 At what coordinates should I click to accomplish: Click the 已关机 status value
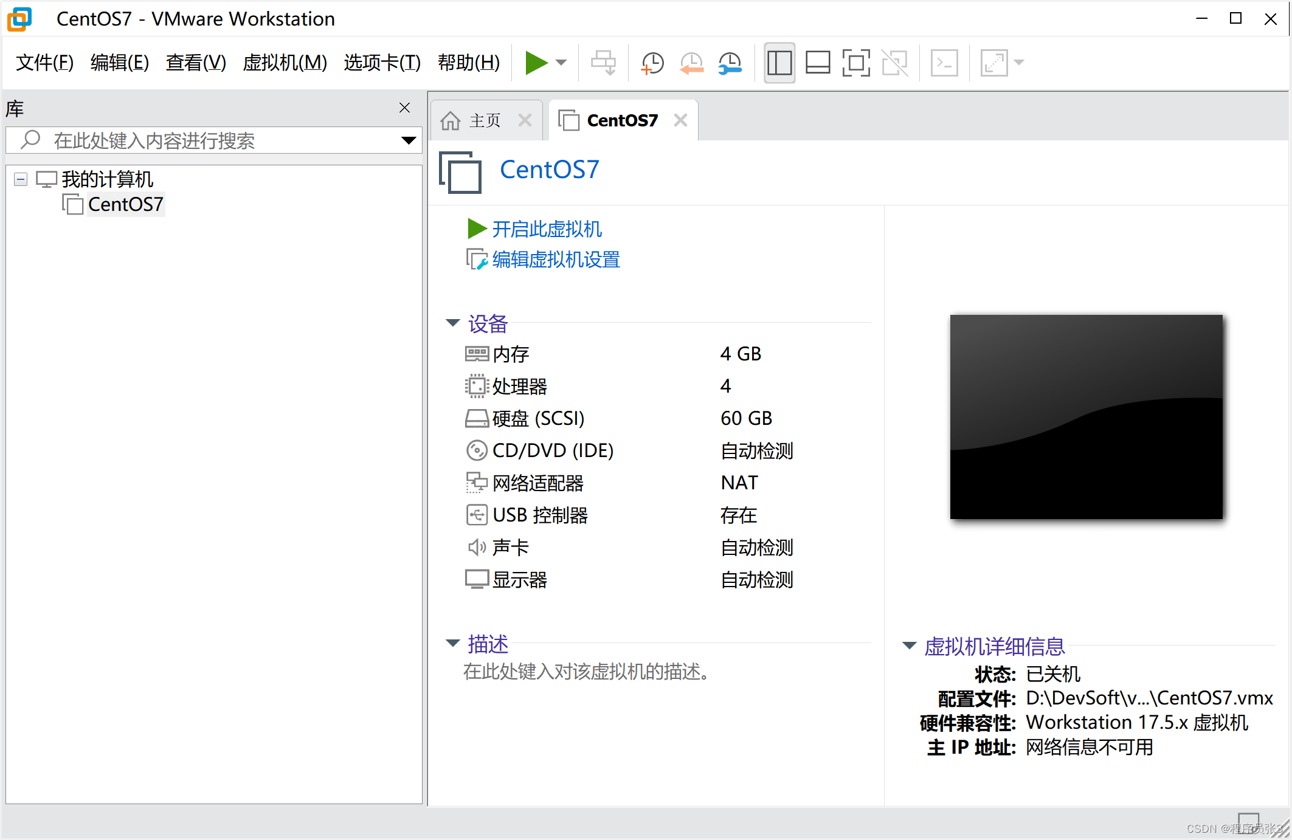coord(1053,673)
